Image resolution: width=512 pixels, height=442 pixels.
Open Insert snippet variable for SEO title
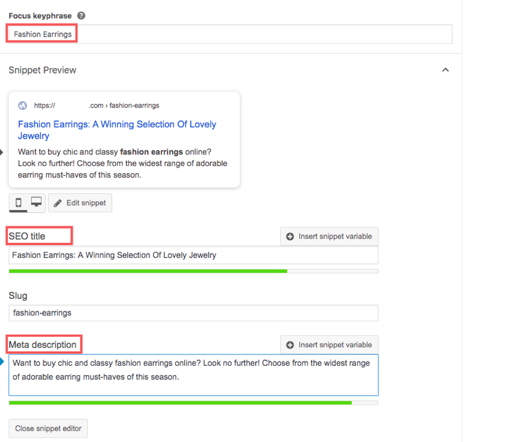click(x=329, y=236)
